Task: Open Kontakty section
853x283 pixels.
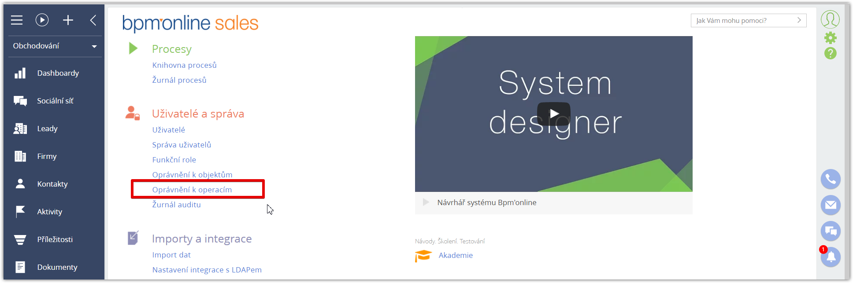Action: point(52,184)
